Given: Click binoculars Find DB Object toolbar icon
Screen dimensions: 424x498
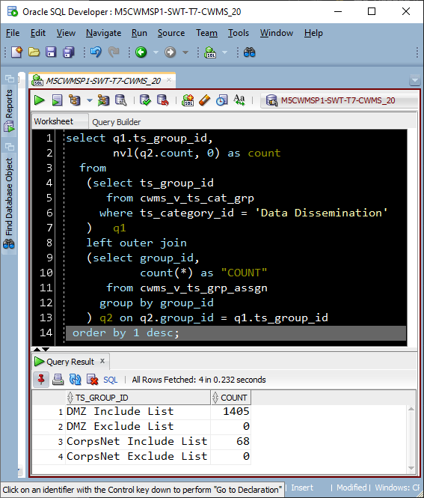Looking at the screenshot, I should pyautogui.click(x=249, y=52).
